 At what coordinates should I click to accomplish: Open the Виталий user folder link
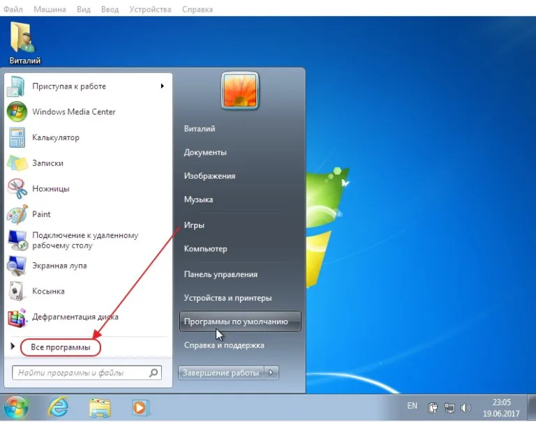click(200, 129)
